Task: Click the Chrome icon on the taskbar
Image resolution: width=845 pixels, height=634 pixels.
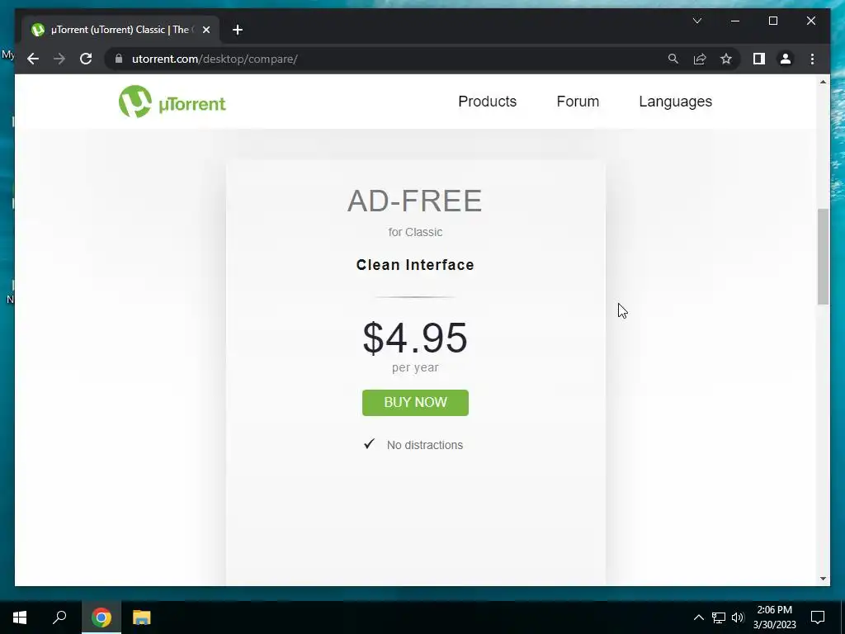Action: pos(101,617)
